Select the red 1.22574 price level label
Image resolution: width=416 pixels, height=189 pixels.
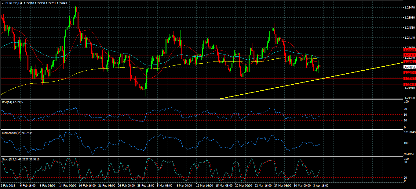click(409, 73)
